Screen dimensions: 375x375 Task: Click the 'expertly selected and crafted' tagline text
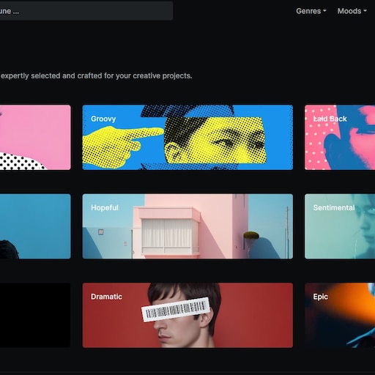point(96,76)
